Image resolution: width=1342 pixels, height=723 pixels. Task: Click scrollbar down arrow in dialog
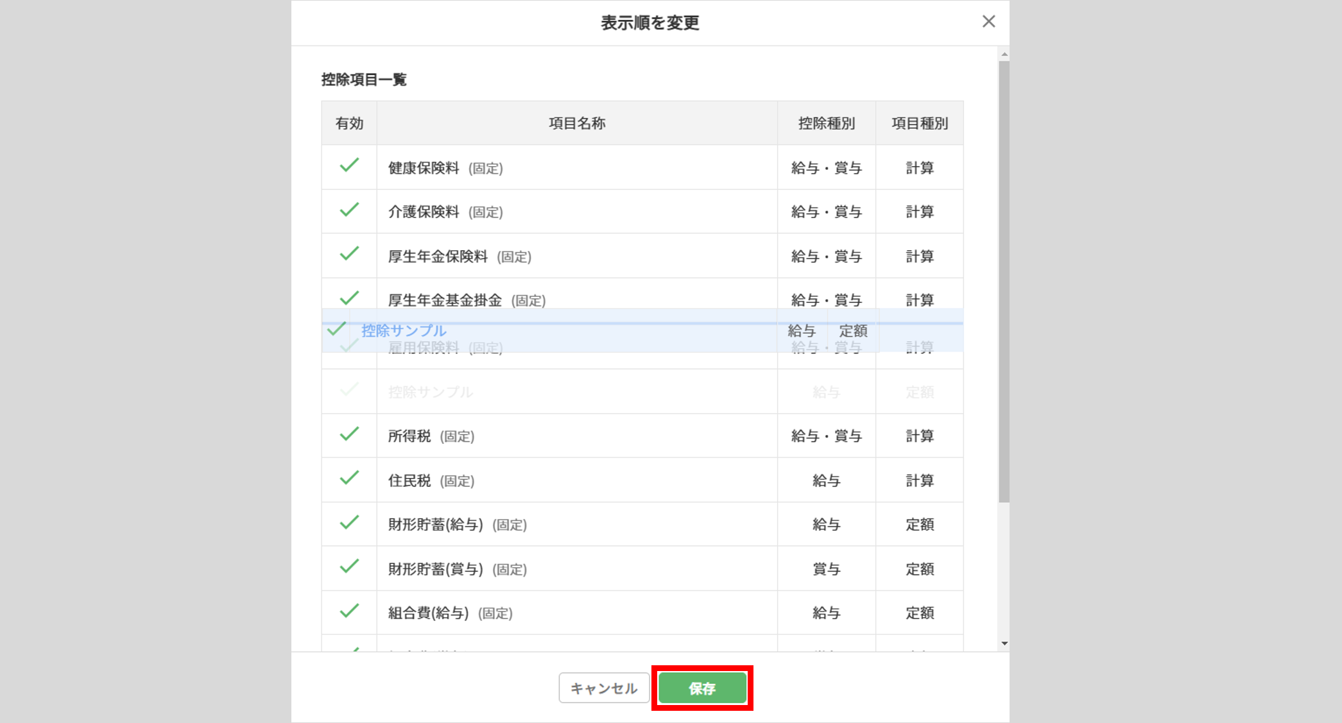pyautogui.click(x=1004, y=643)
